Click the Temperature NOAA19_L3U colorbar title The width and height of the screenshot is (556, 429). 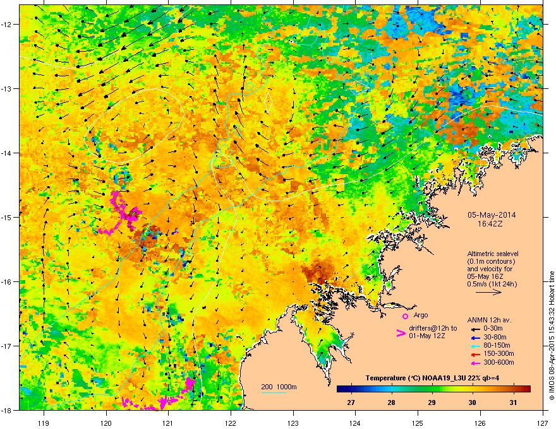(x=432, y=378)
